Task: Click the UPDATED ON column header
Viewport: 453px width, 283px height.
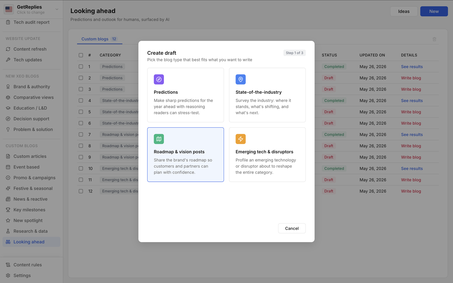Action: click(372, 55)
